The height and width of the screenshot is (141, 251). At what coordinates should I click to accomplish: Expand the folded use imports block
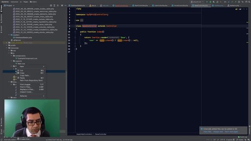pyautogui.click(x=82, y=20)
